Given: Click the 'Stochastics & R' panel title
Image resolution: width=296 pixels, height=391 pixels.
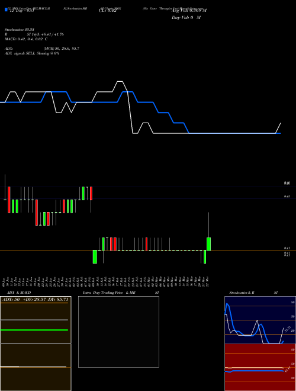Looking at the screenshot, I should (242, 293).
